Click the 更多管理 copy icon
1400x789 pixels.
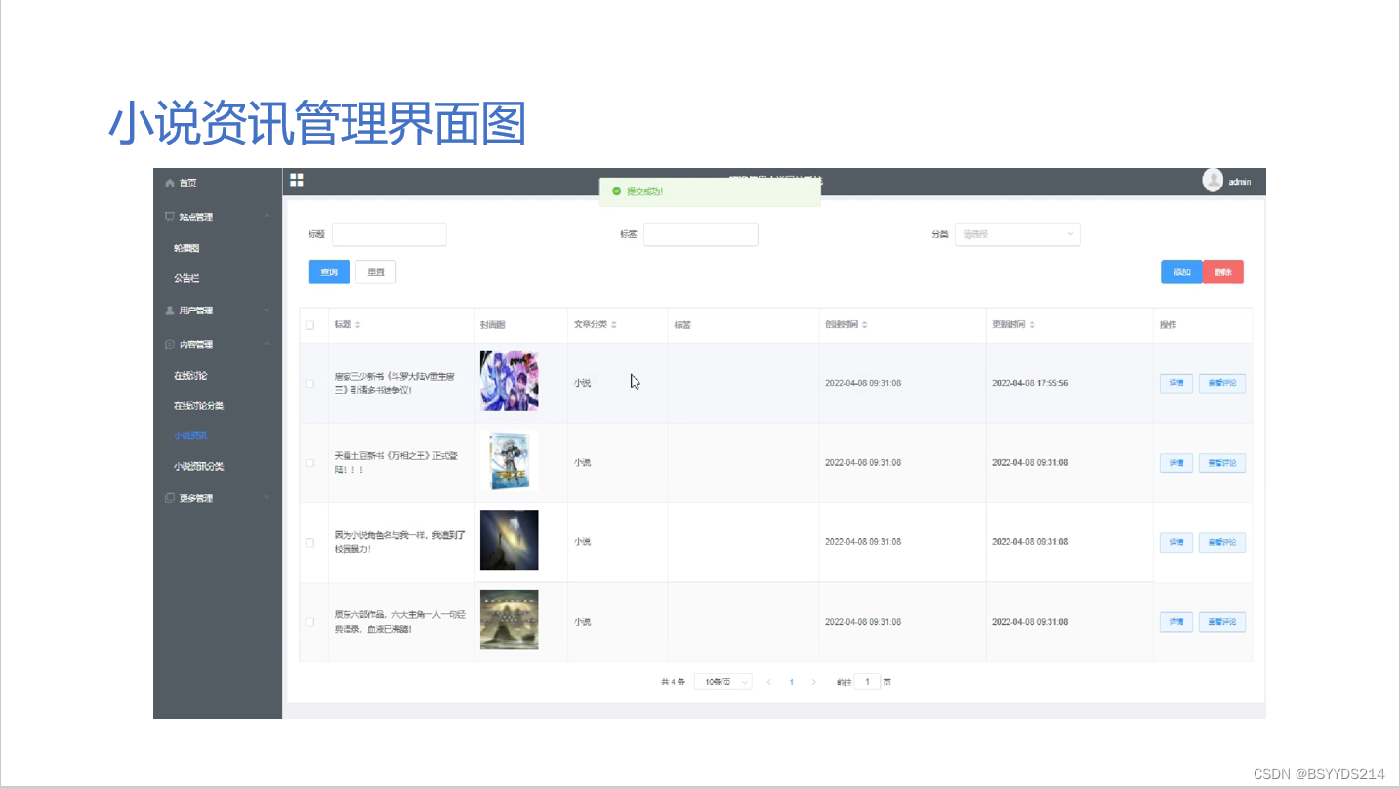click(170, 498)
